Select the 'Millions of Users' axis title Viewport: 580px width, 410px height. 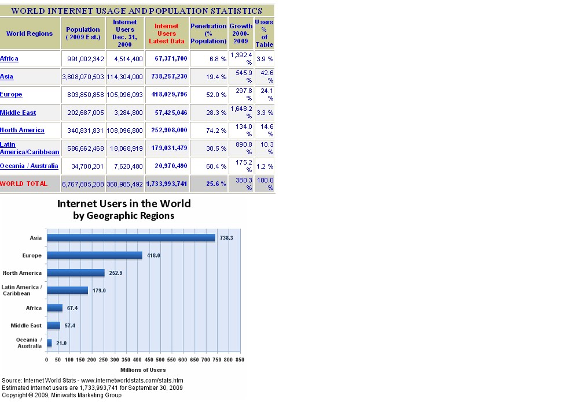point(143,370)
